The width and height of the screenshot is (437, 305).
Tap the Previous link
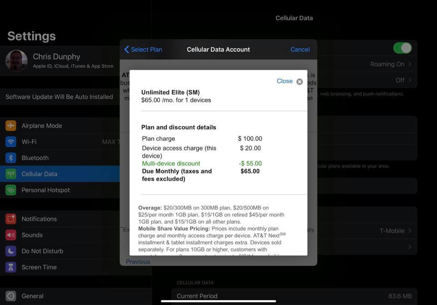pyautogui.click(x=138, y=261)
